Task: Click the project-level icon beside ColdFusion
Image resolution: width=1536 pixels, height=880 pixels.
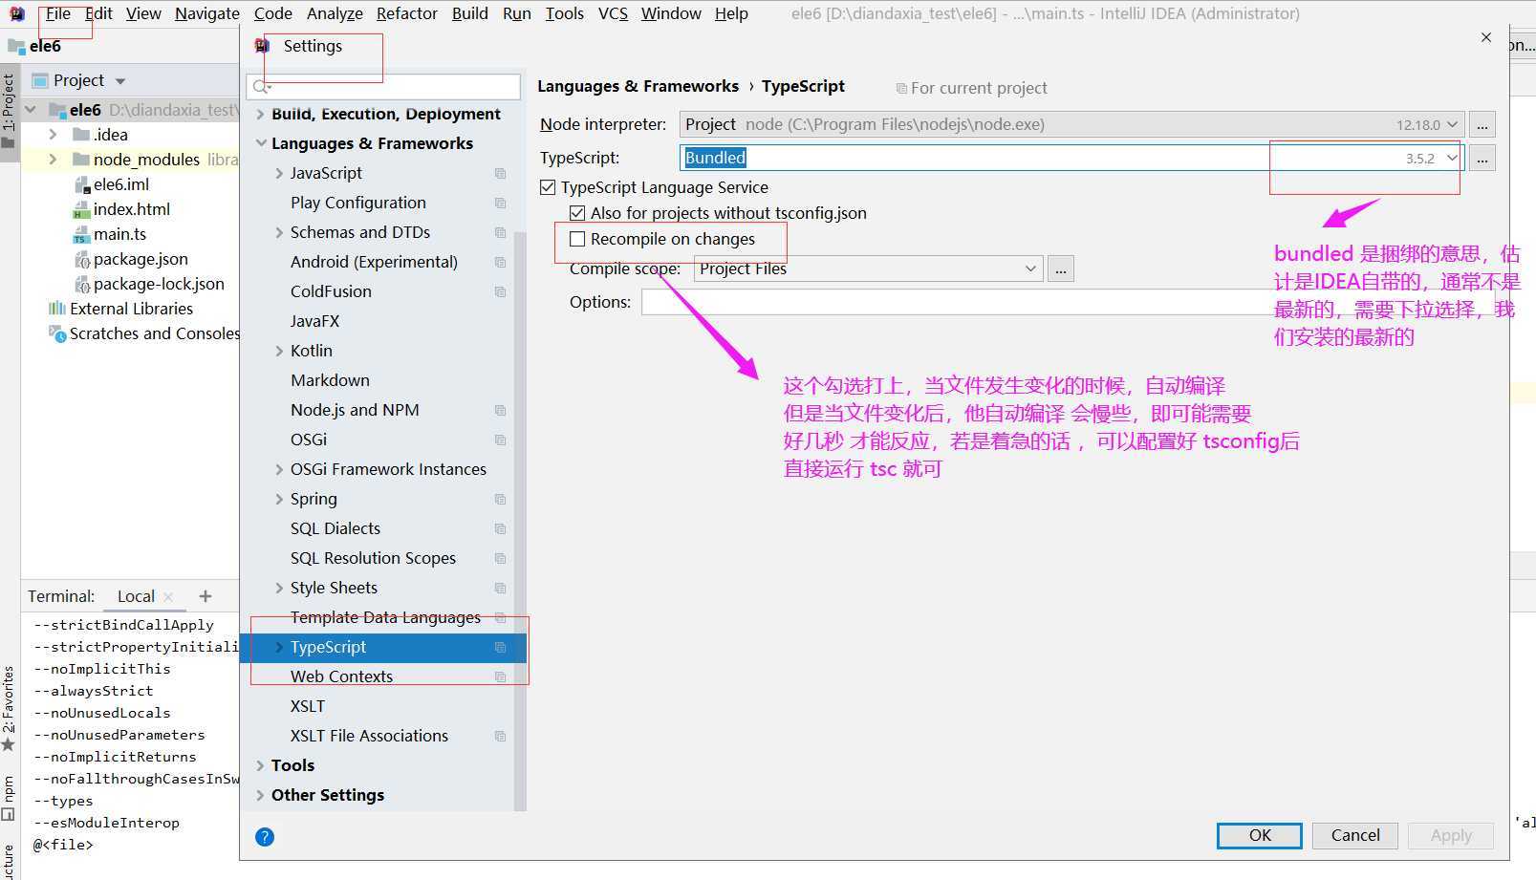Action: pyautogui.click(x=500, y=291)
